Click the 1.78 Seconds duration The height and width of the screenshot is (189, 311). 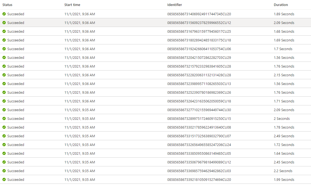click(x=284, y=127)
